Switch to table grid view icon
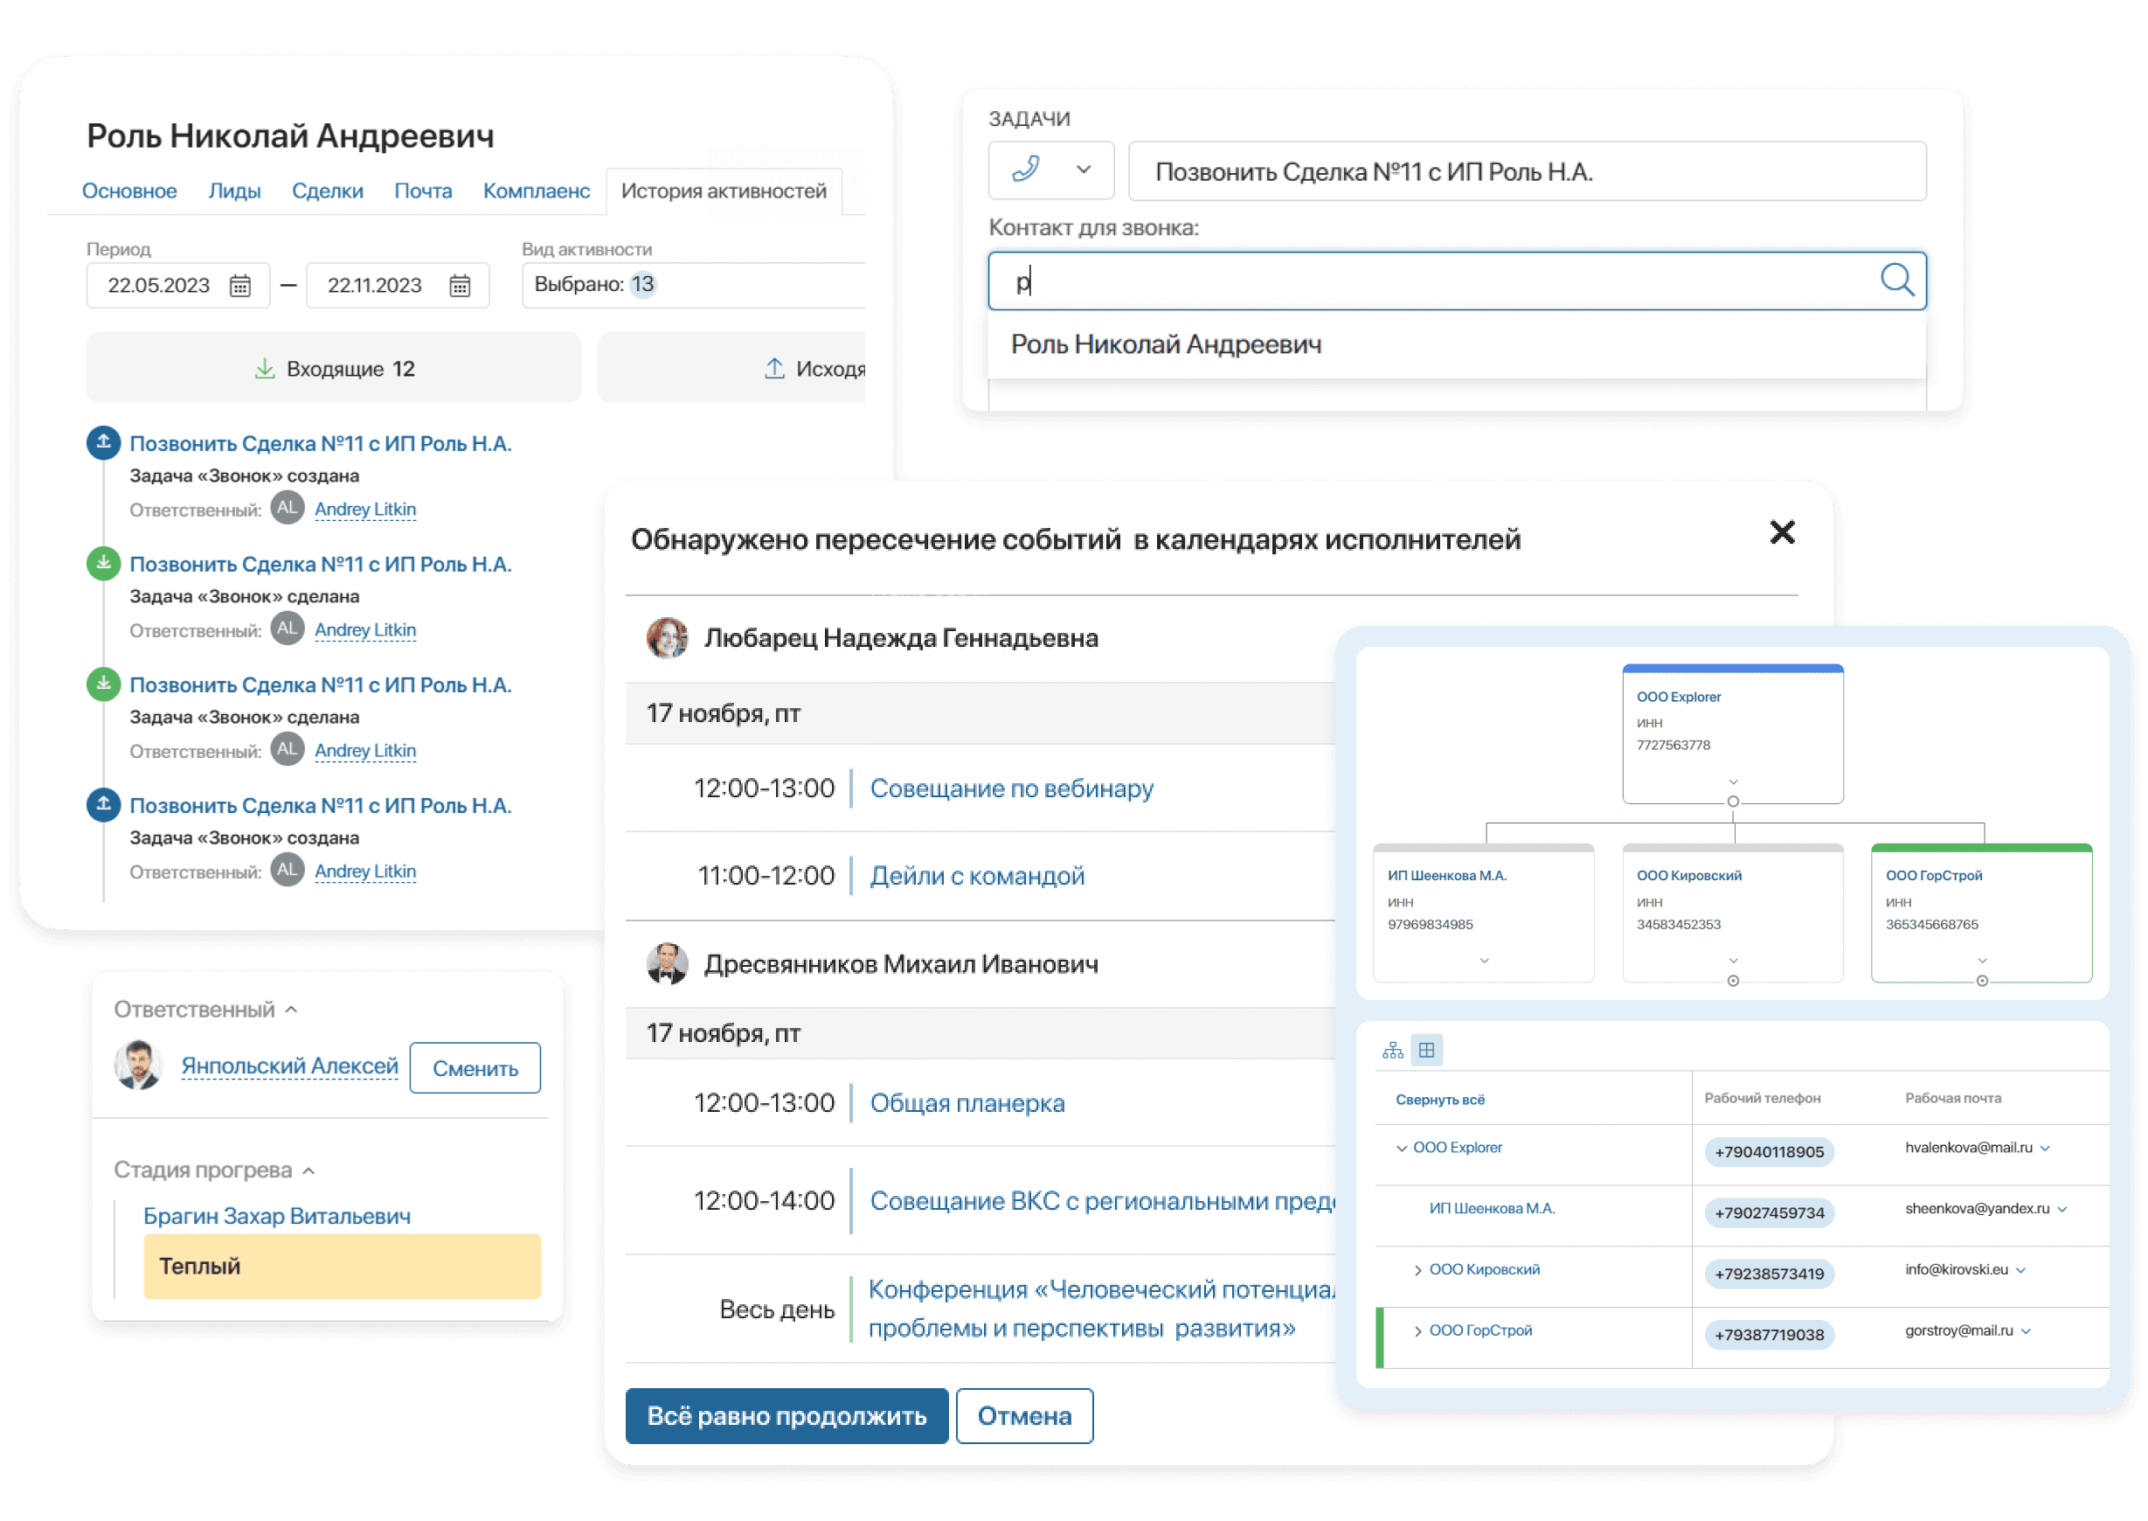Screen dimensions: 2148x1521 1426,1050
